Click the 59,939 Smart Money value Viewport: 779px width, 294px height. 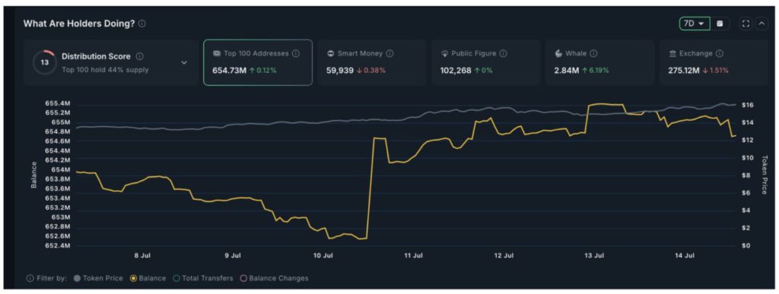point(339,71)
